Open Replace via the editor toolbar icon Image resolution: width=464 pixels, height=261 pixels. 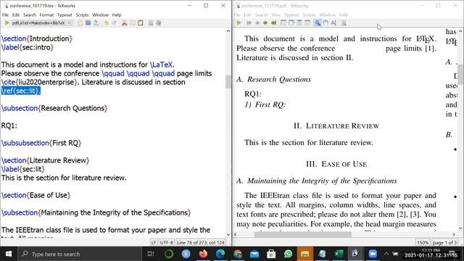coord(159,22)
